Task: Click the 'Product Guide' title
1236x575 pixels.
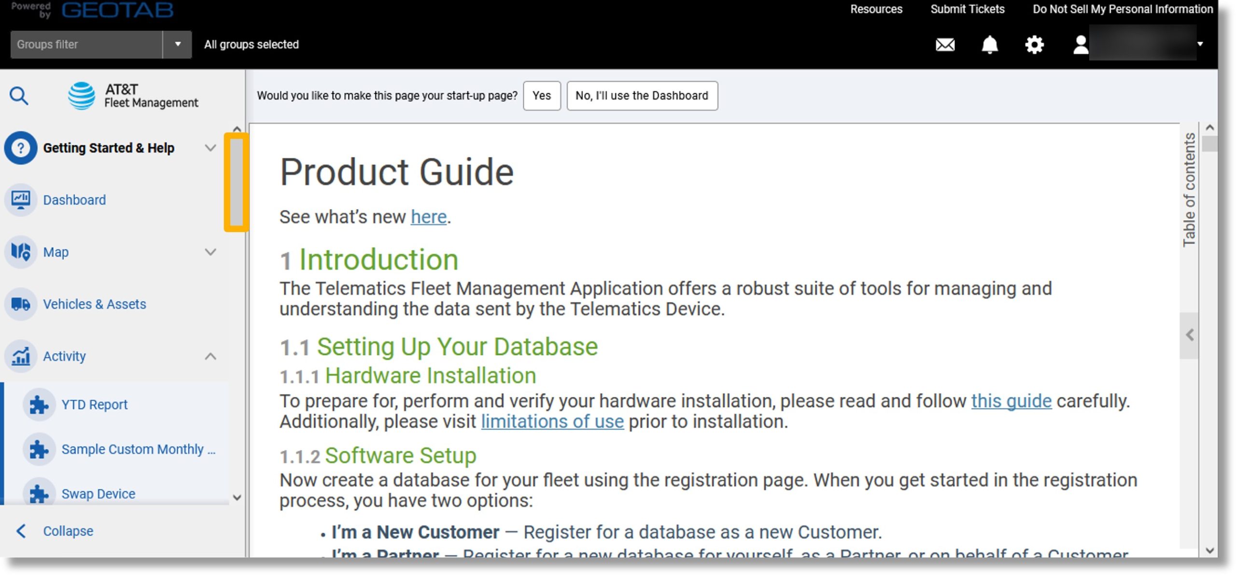Action: click(397, 172)
